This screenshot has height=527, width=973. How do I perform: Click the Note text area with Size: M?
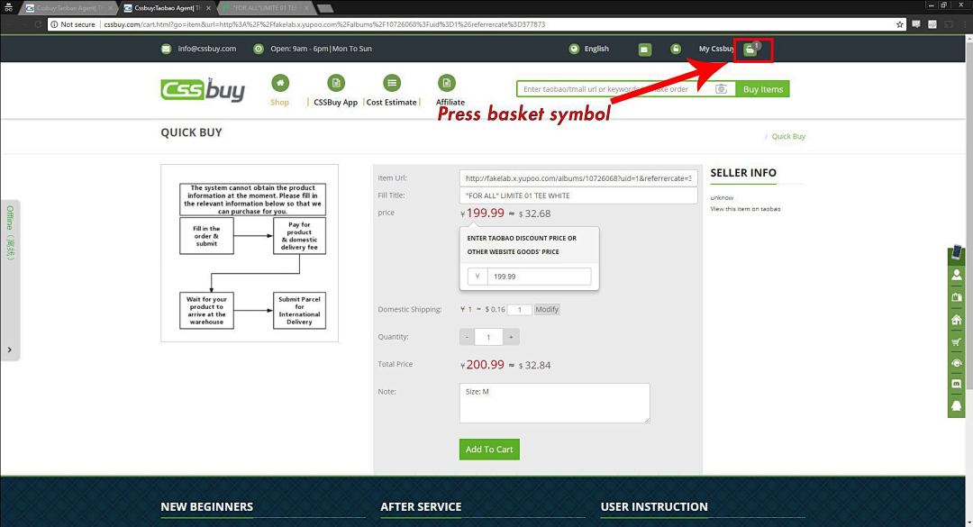point(555,404)
